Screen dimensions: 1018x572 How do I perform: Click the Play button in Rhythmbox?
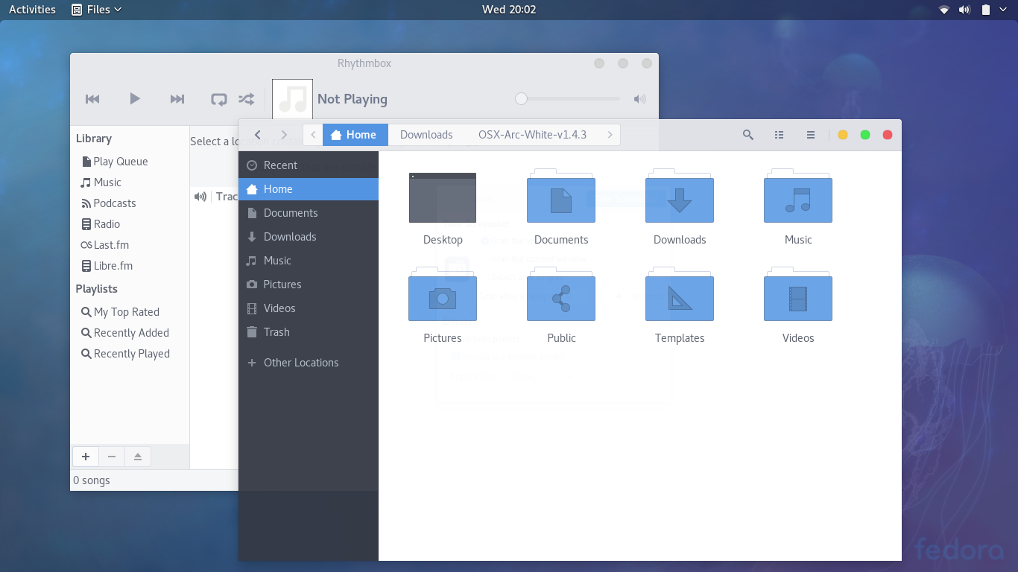(135, 99)
